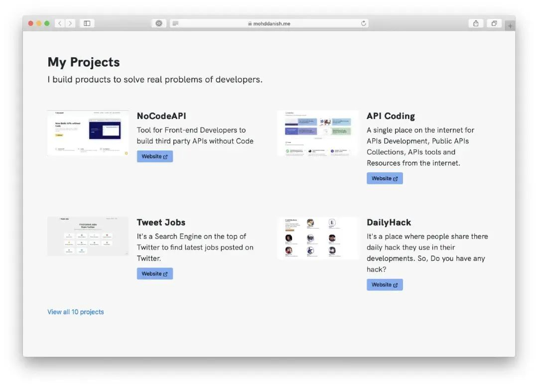Show tab overview icon
The height and width of the screenshot is (387, 538).
click(494, 23)
